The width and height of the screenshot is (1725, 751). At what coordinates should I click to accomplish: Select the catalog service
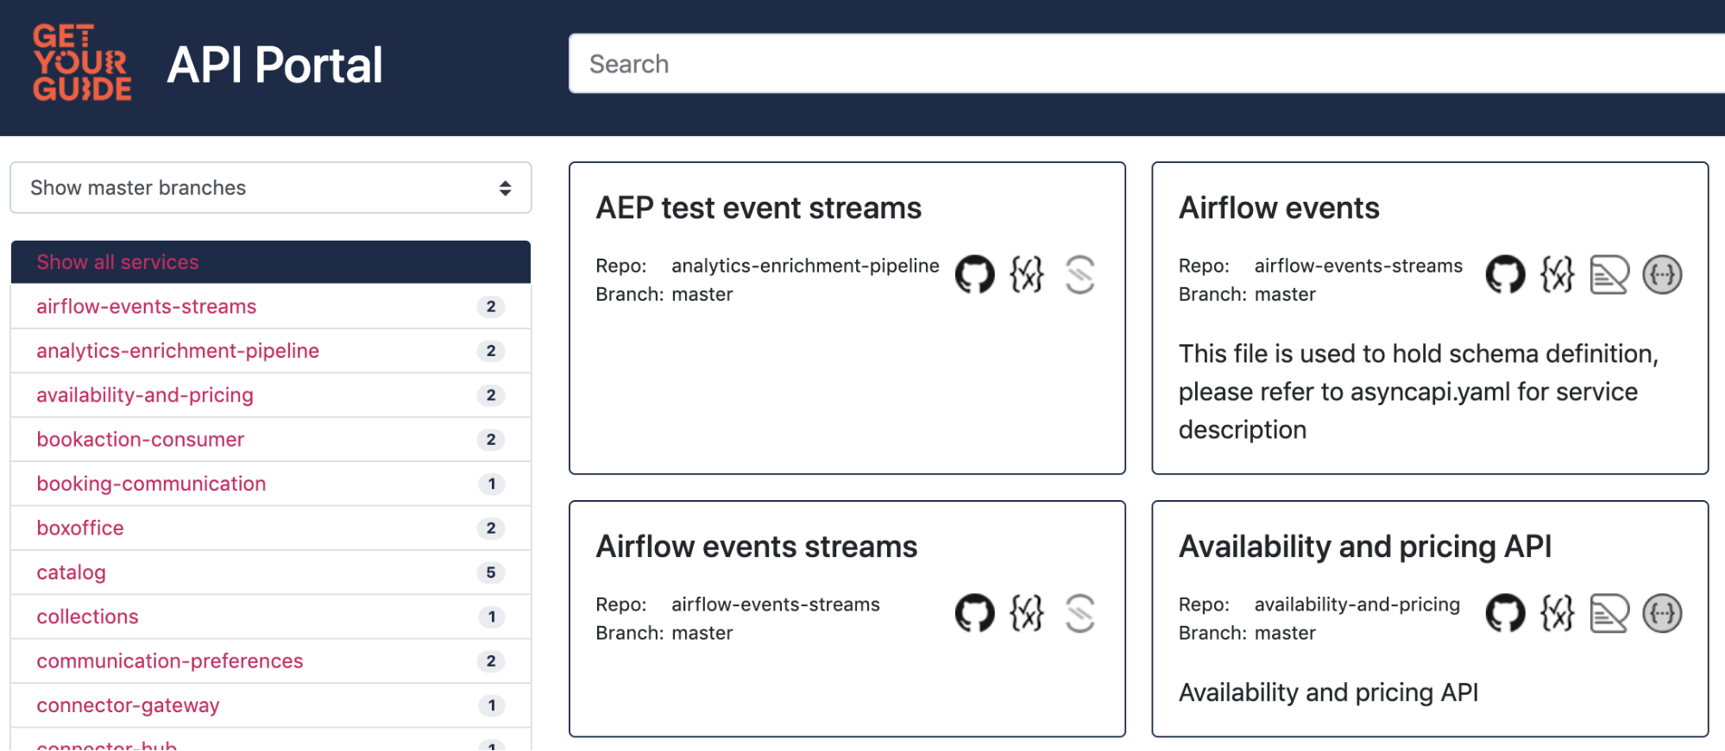[271, 573]
